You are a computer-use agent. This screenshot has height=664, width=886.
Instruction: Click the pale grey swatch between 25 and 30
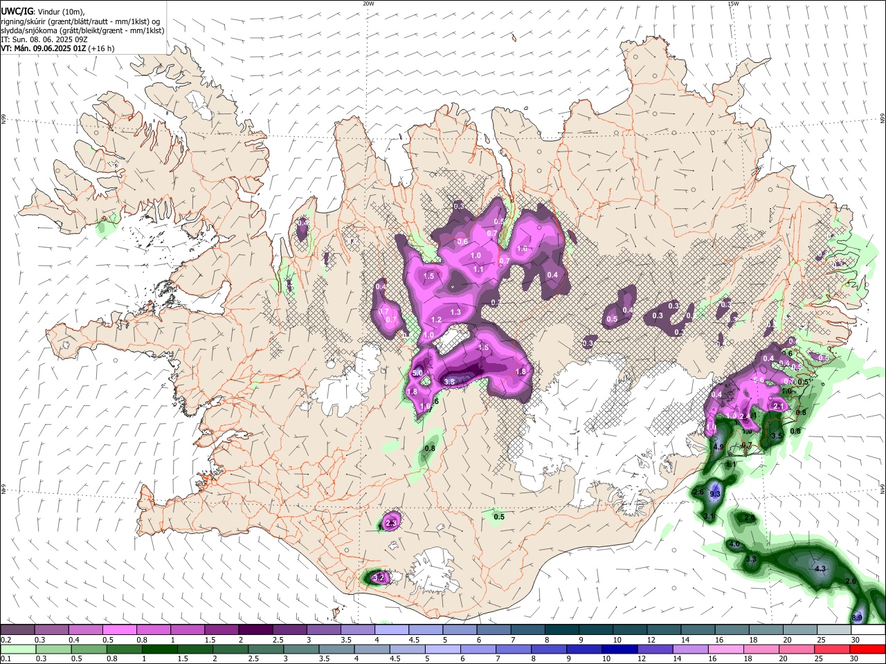(x=834, y=629)
